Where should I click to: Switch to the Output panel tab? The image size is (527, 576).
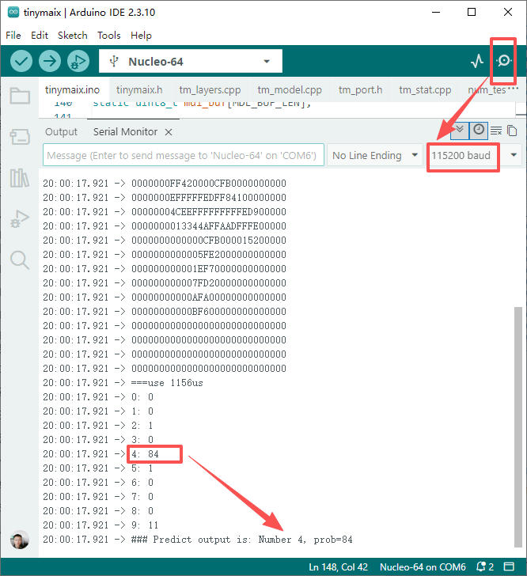(x=61, y=132)
